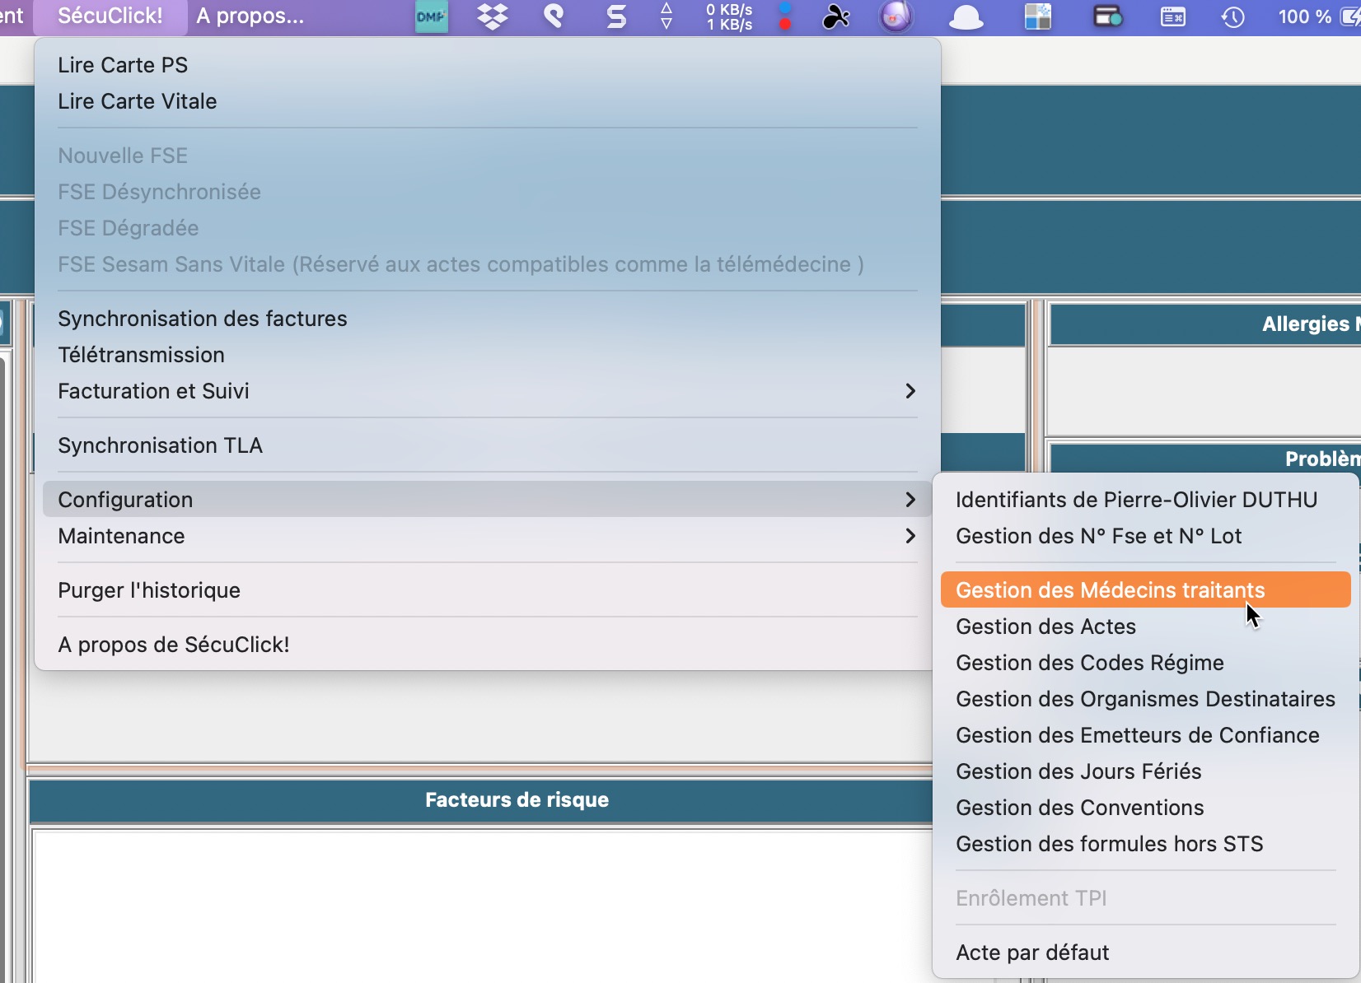The image size is (1361, 983).
Task: Click the white cloud menu bar icon
Action: tap(966, 17)
